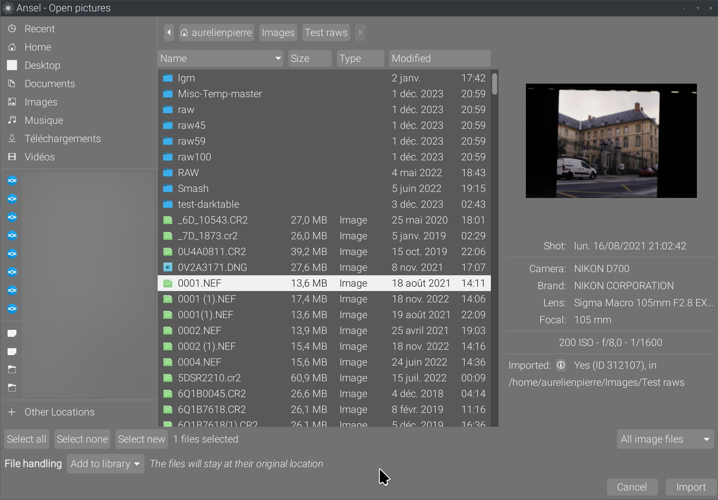Viewport: 718px width, 500px height.
Task: Click the path bar back arrow
Action: (169, 33)
